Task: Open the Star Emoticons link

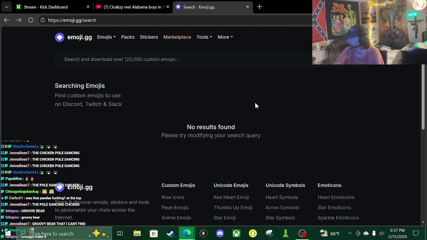Action: 334,207
